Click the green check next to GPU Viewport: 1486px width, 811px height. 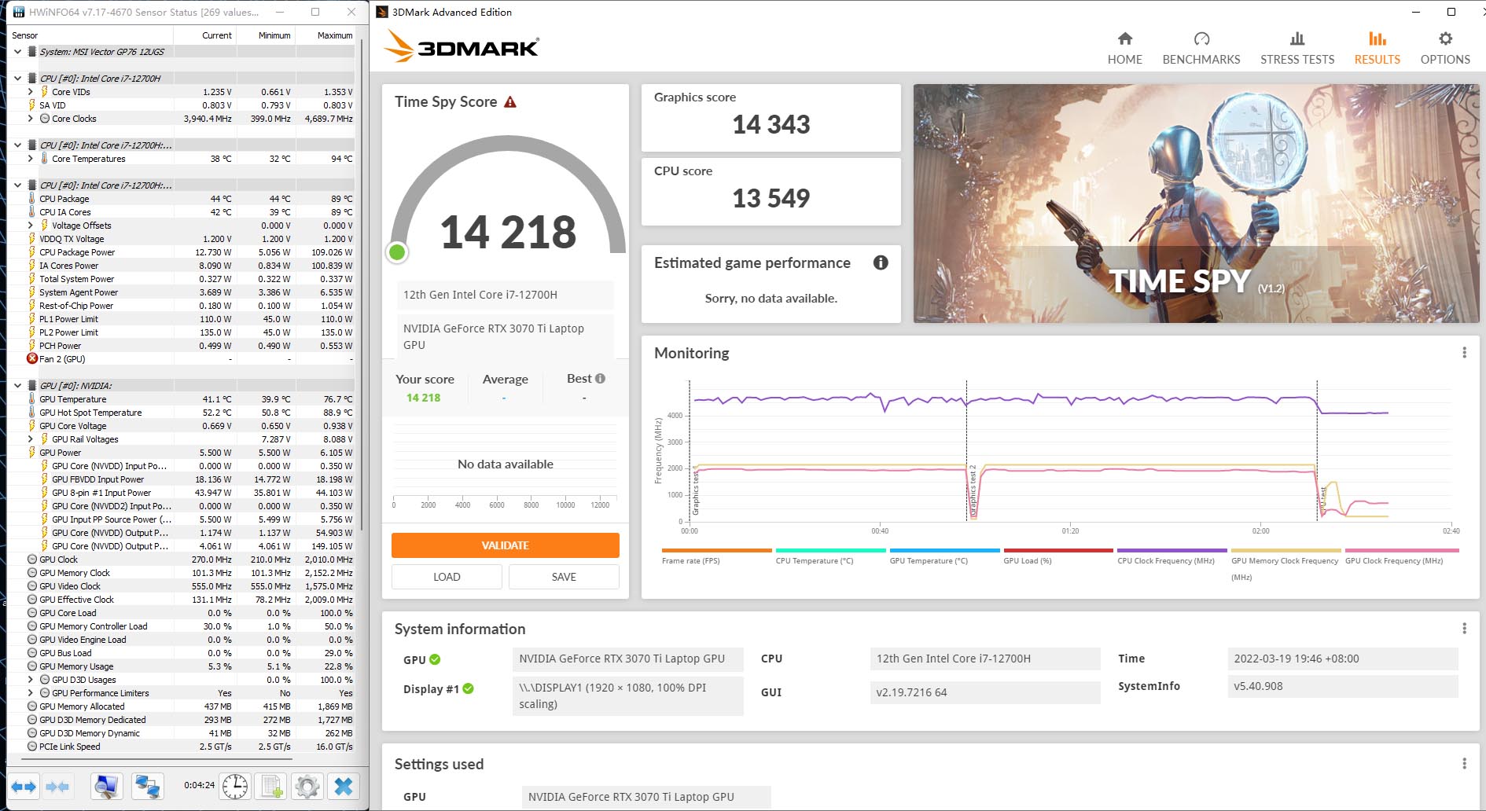click(x=435, y=659)
